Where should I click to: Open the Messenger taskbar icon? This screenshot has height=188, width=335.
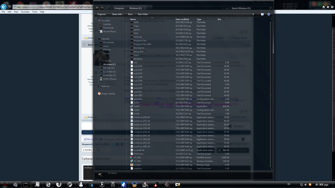pyautogui.click(x=81, y=184)
